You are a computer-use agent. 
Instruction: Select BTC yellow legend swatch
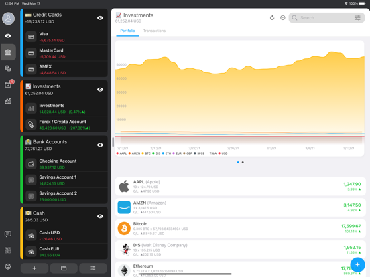(x=143, y=153)
